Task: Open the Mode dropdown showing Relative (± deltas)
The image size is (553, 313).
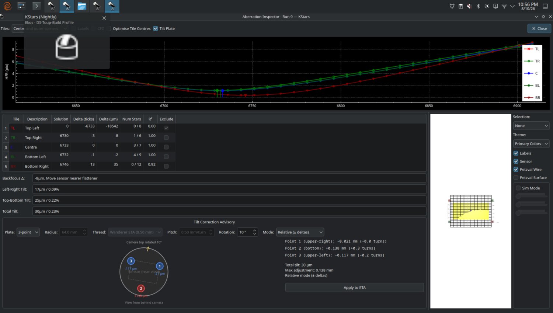Action: click(x=300, y=232)
